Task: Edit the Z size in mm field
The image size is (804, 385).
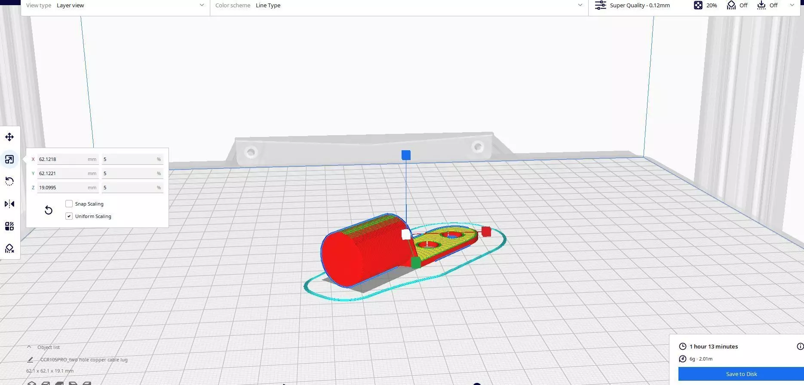Action: (68, 188)
